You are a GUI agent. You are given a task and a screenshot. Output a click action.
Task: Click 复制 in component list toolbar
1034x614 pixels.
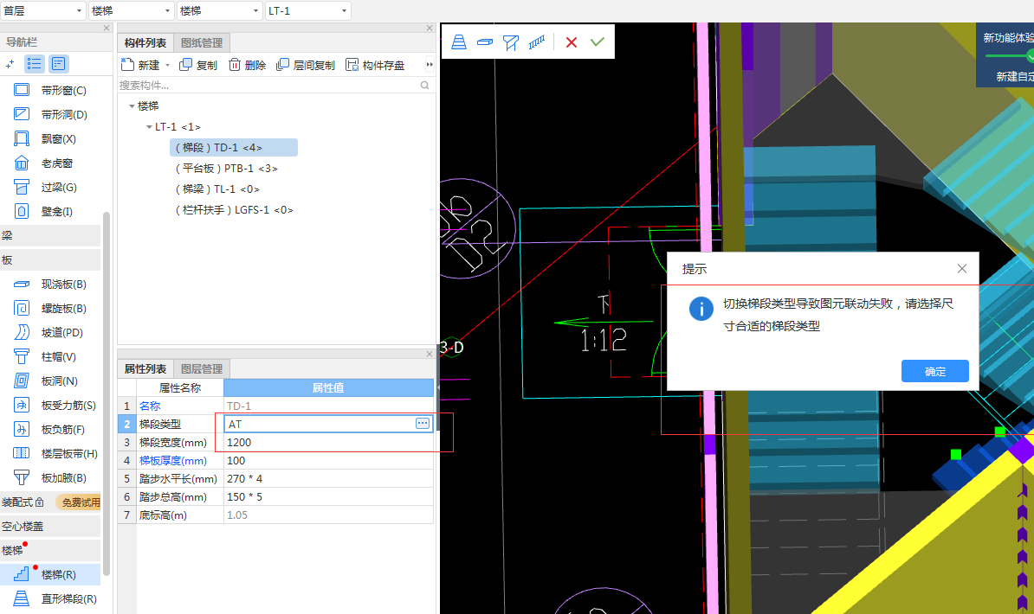198,65
